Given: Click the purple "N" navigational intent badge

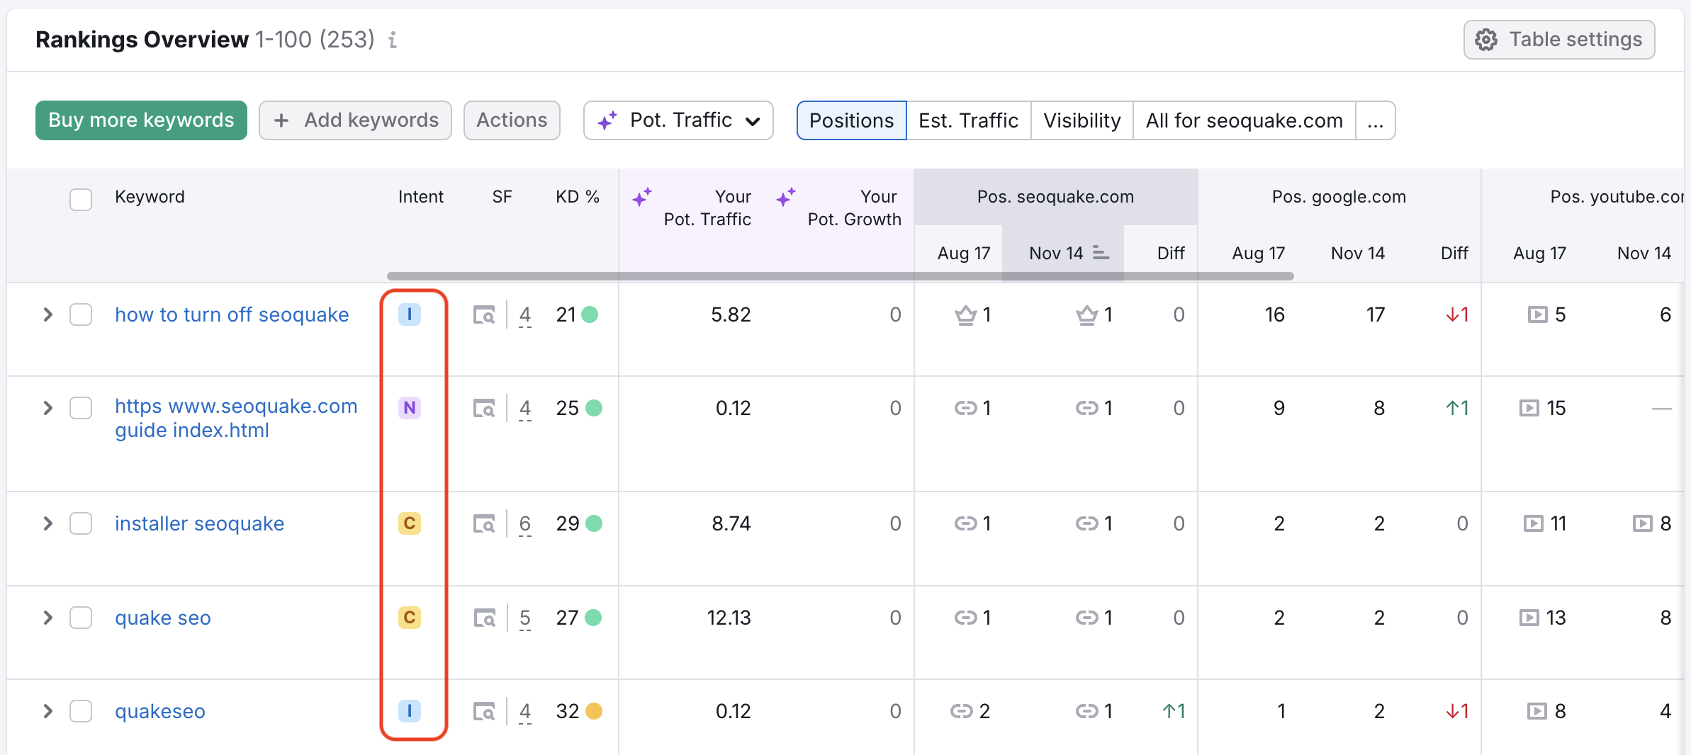Looking at the screenshot, I should coord(410,408).
